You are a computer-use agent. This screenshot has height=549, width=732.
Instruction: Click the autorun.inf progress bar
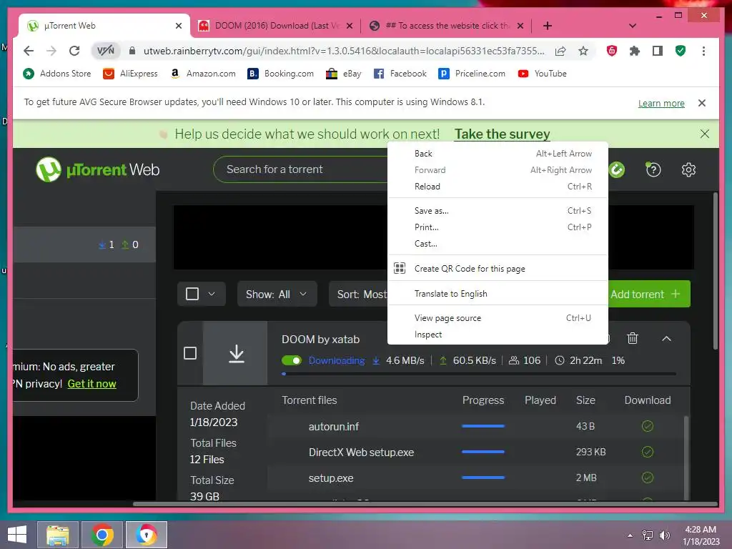[483, 426]
